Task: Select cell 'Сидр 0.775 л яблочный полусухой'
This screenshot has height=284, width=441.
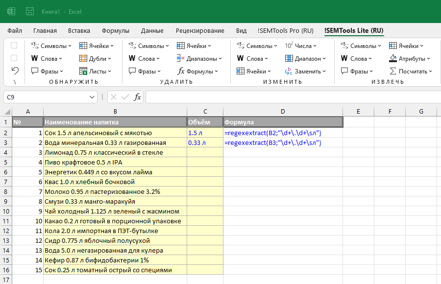Action: click(115, 241)
